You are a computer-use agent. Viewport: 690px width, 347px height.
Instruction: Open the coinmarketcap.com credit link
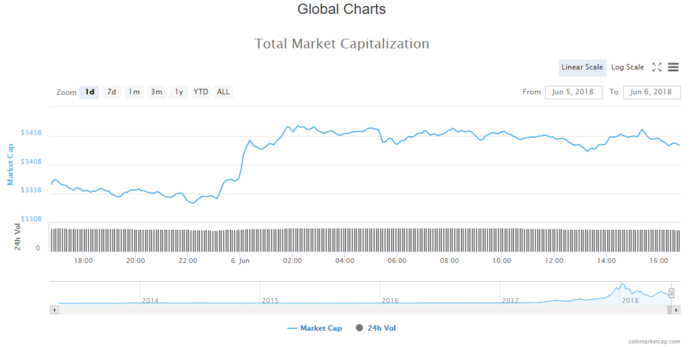654,342
